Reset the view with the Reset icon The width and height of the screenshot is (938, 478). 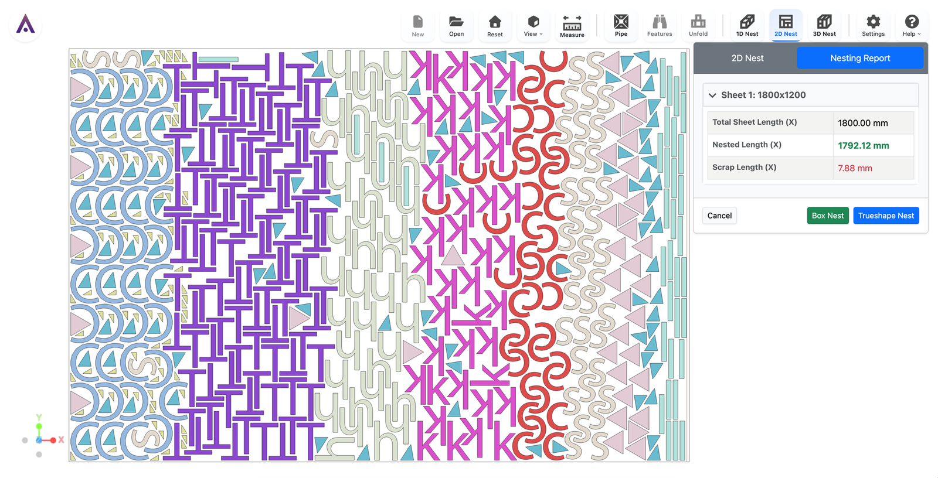click(495, 26)
